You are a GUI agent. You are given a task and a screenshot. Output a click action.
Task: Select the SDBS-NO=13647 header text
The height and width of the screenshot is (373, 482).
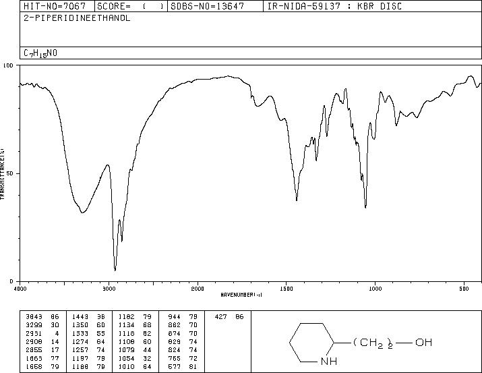pos(207,6)
